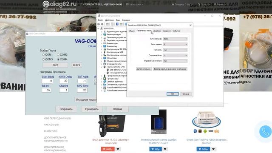Click Восстановить значения по умолчанию button

(170, 69)
